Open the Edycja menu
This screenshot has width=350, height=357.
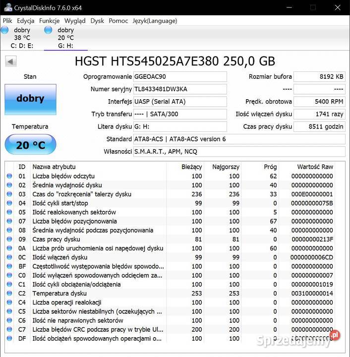coord(25,21)
